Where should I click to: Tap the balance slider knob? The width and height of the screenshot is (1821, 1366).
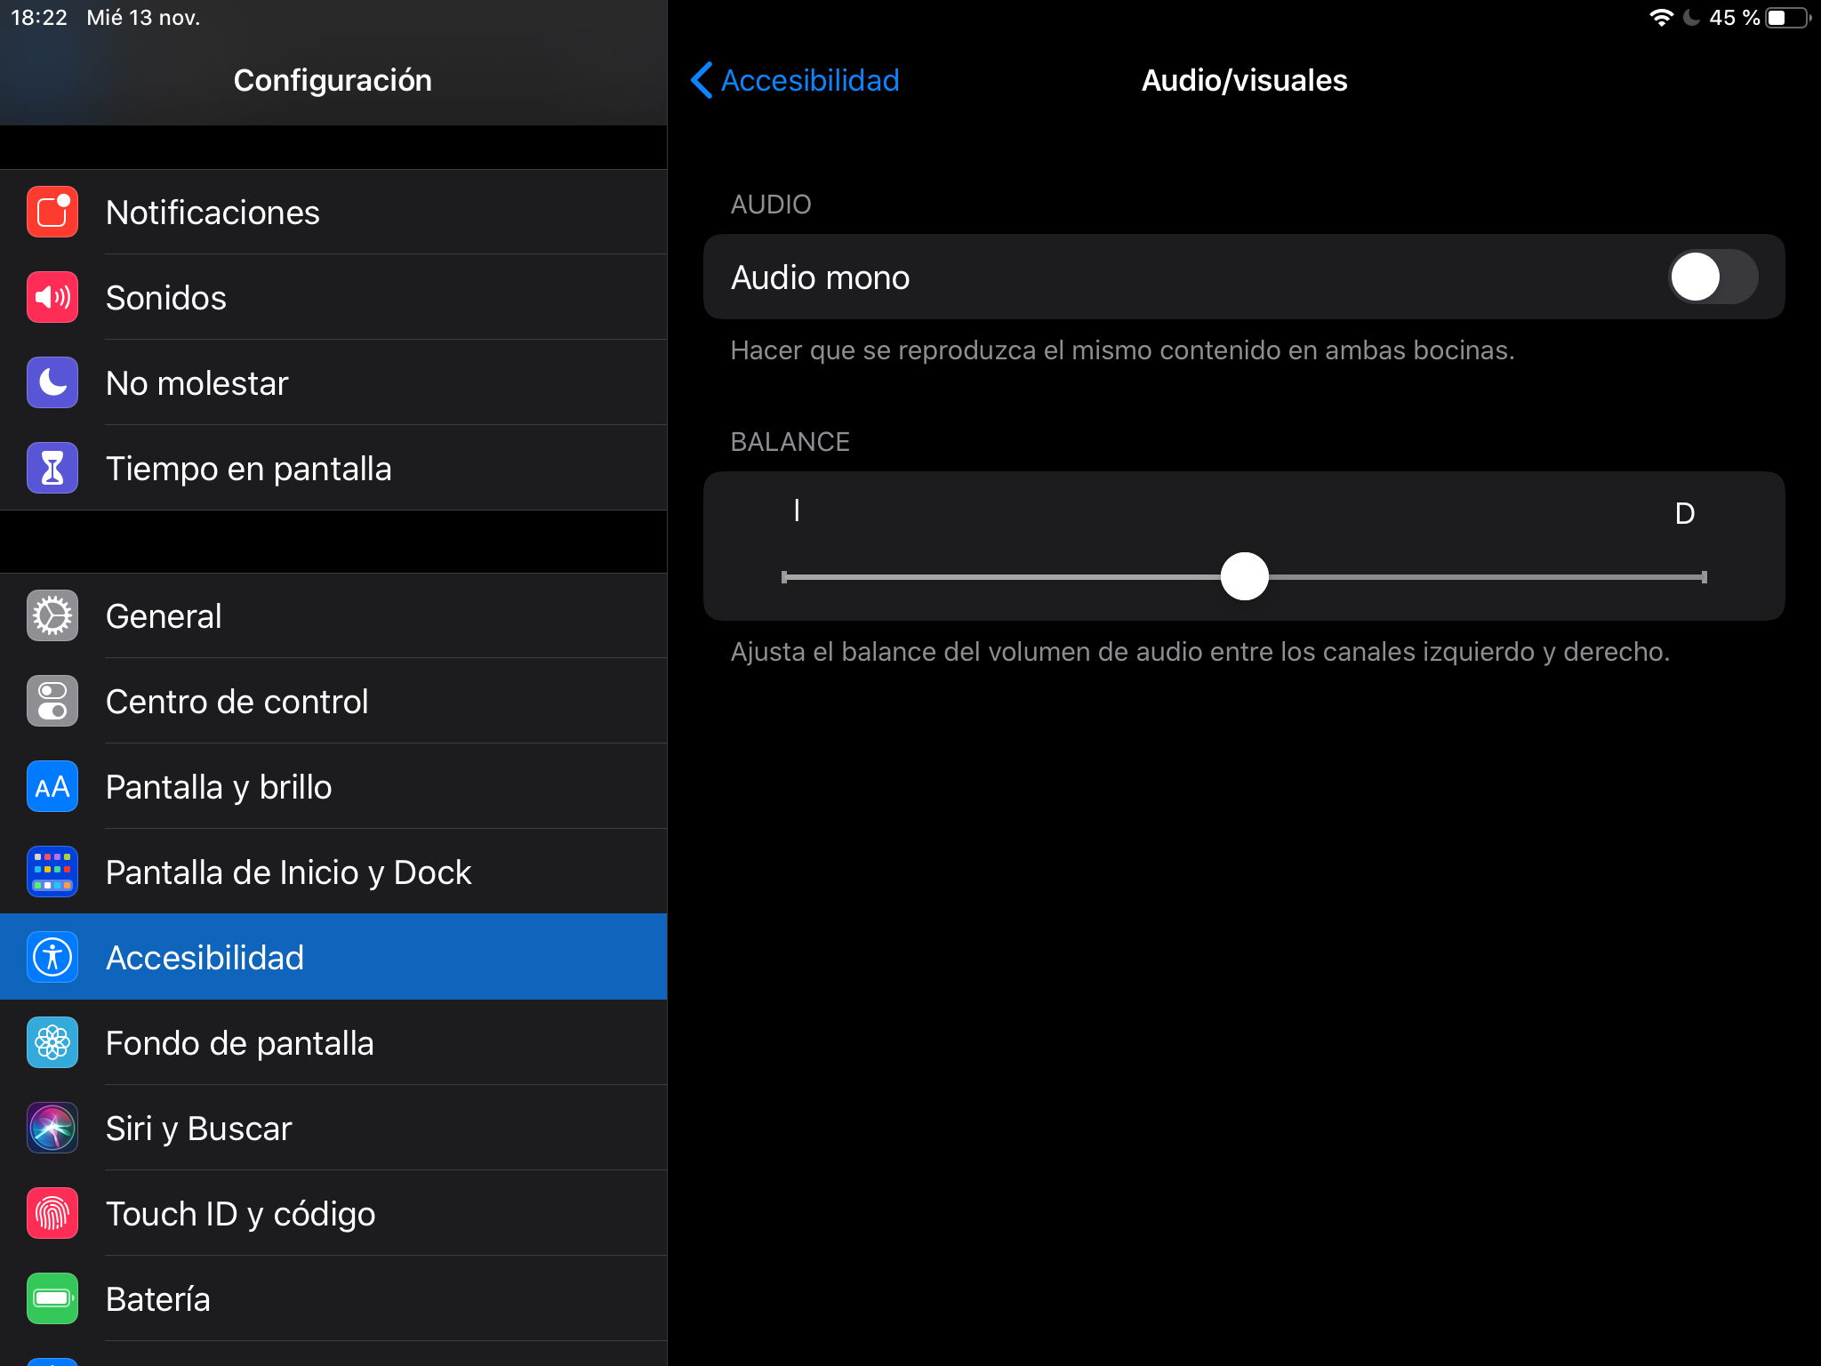click(1244, 576)
